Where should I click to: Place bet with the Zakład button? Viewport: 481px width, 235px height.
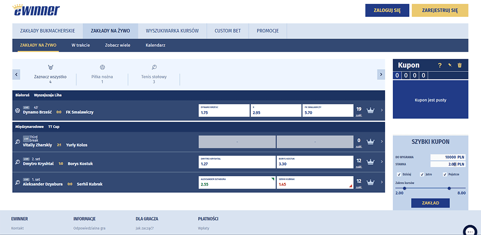click(x=430, y=203)
